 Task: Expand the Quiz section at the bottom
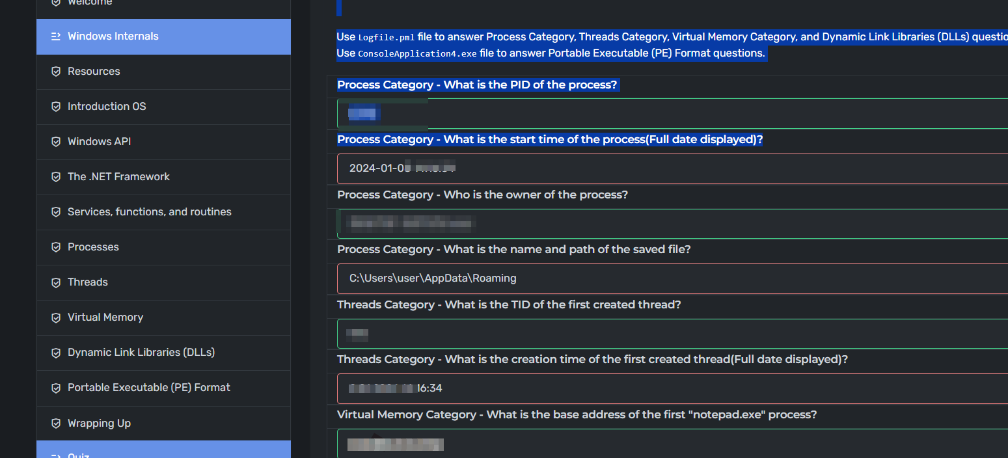point(163,450)
